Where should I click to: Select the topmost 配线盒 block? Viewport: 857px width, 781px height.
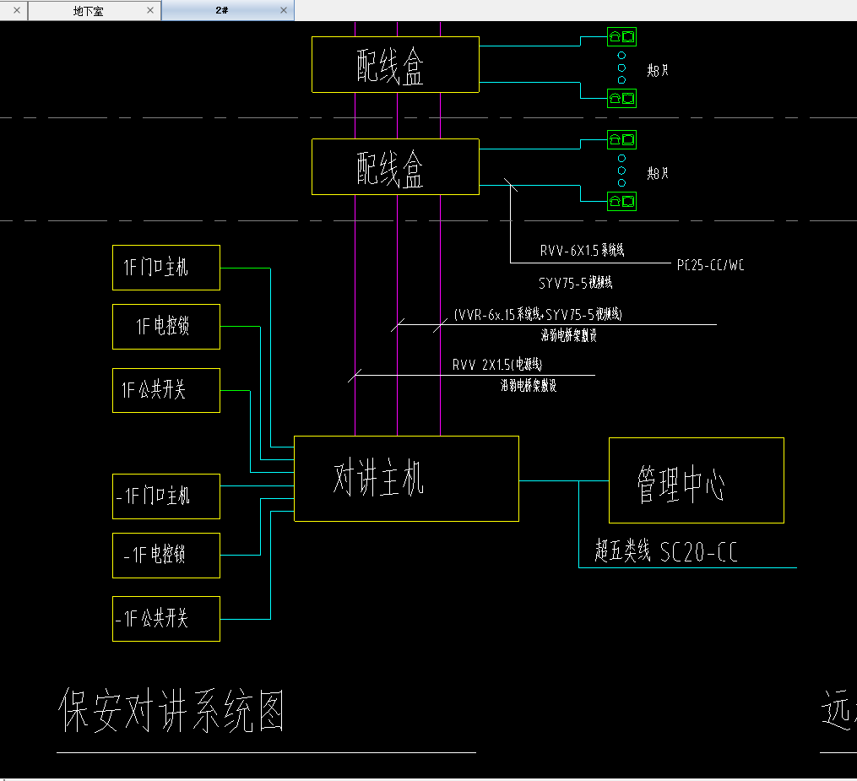[395, 64]
